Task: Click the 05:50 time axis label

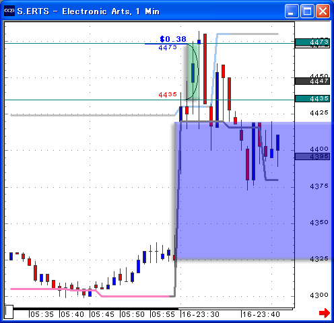Action: pyautogui.click(x=133, y=314)
